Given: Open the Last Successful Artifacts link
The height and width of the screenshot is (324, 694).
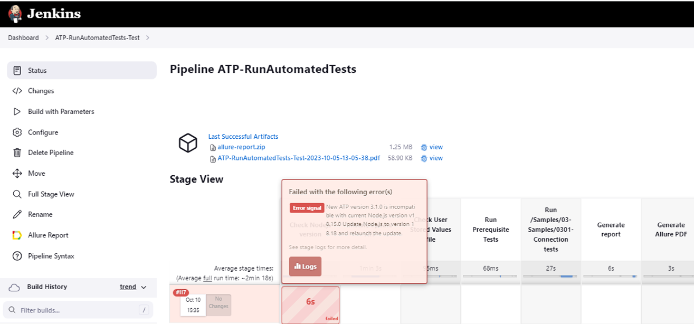Looking at the screenshot, I should click(243, 137).
